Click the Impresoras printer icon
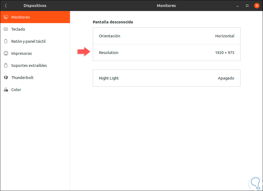Screen dimensions: 263x191 (6, 53)
